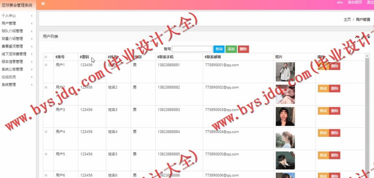Delete 用户2 using its row 删除 button
This screenshot has height=178, width=374.
click(x=335, y=89)
